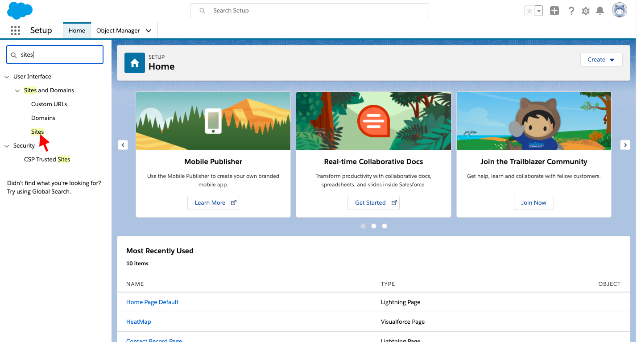637x342 pixels.
Task: Click the Trailblazer Community card image
Action: (534, 121)
